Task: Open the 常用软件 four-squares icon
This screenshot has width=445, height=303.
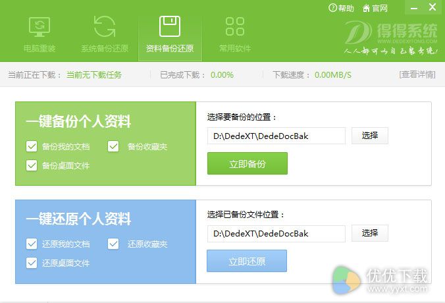Action: [235, 26]
